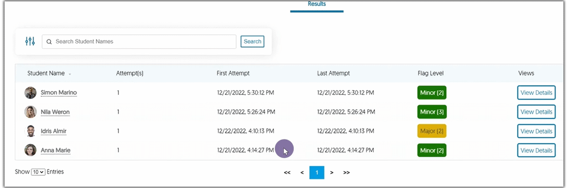
Task: Switch to the Results tab
Action: [x=317, y=5]
